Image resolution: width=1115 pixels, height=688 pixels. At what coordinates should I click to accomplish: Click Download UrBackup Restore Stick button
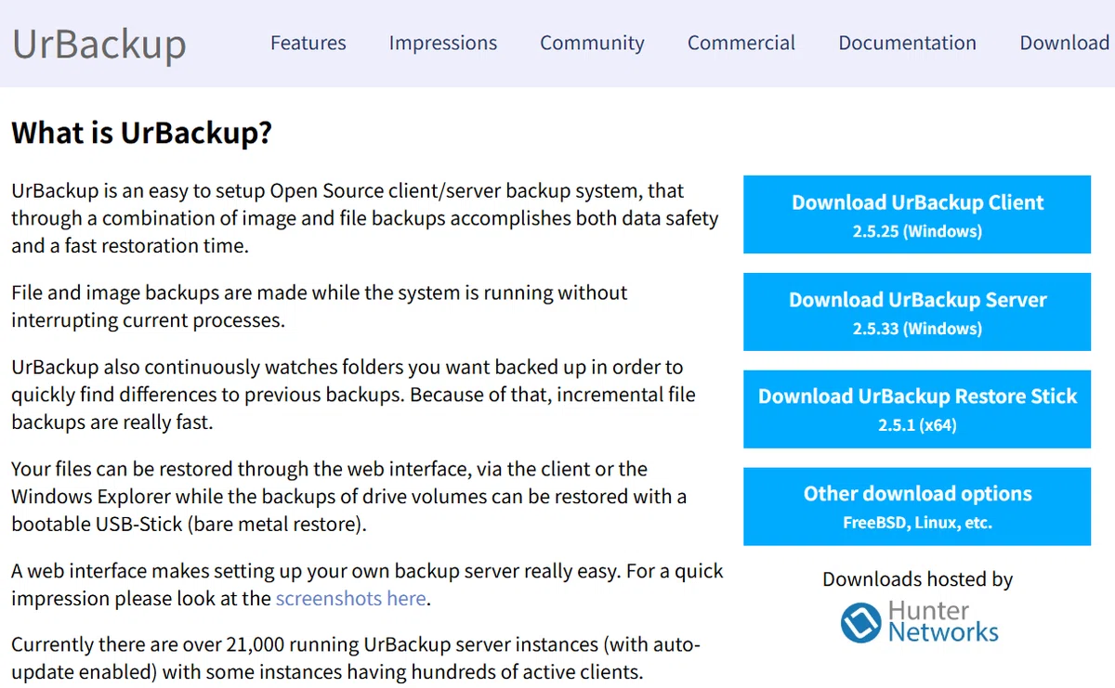tap(917, 409)
